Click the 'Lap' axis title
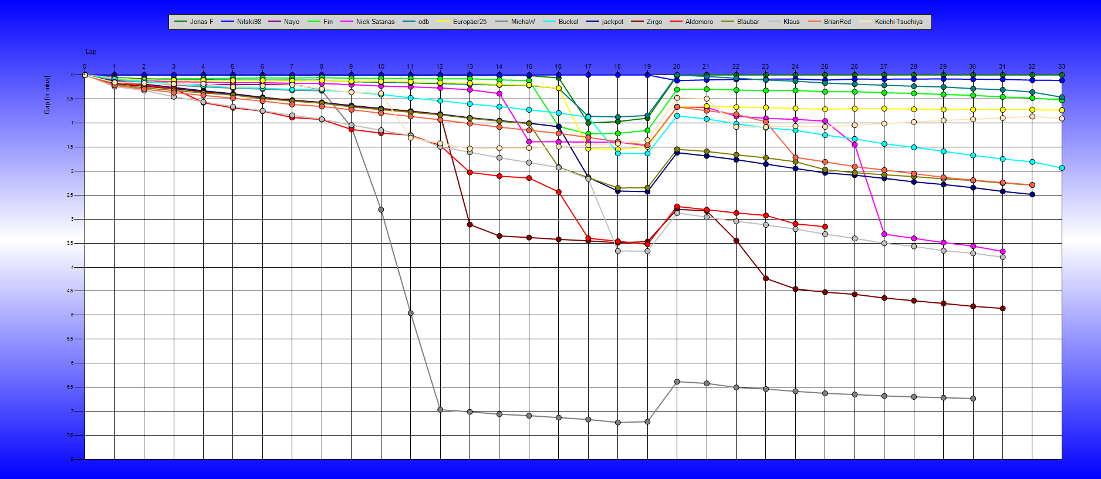The image size is (1101, 479). point(91,52)
